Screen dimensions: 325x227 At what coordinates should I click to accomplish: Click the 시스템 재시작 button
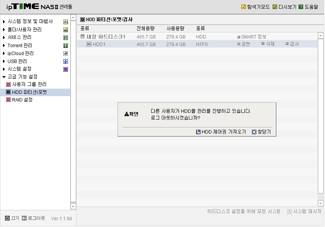coord(305,211)
